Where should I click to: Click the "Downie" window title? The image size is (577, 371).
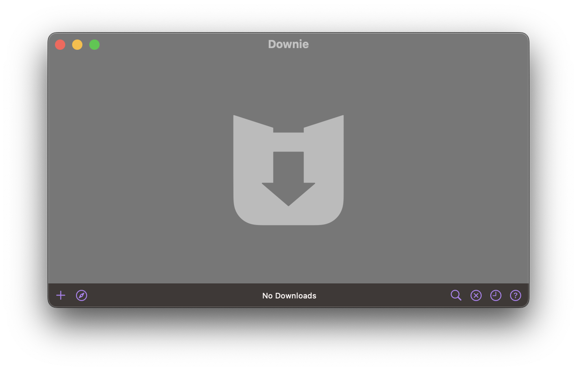288,44
